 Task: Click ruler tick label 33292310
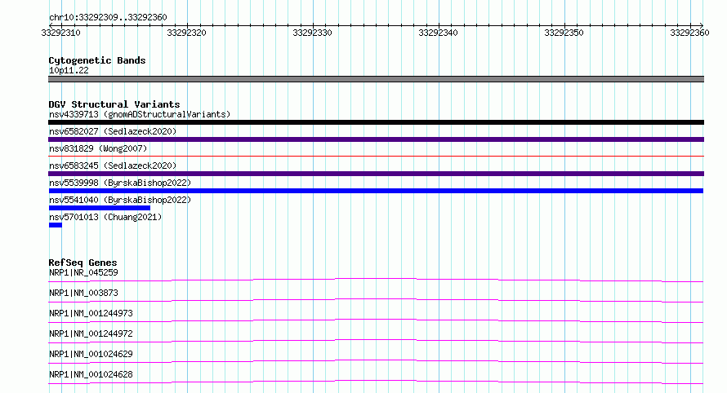(x=60, y=33)
